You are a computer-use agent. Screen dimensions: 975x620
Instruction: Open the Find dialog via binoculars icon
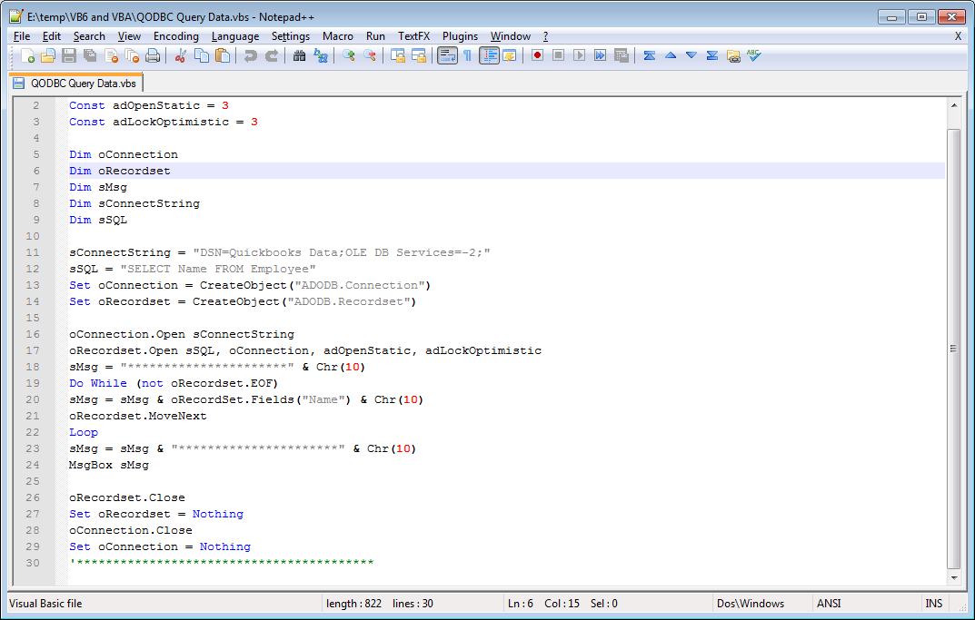click(x=299, y=55)
